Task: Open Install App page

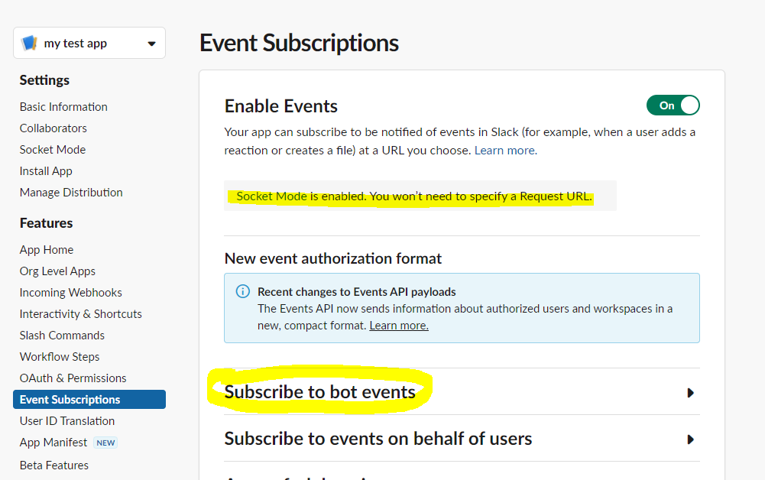Action: pyautogui.click(x=46, y=171)
